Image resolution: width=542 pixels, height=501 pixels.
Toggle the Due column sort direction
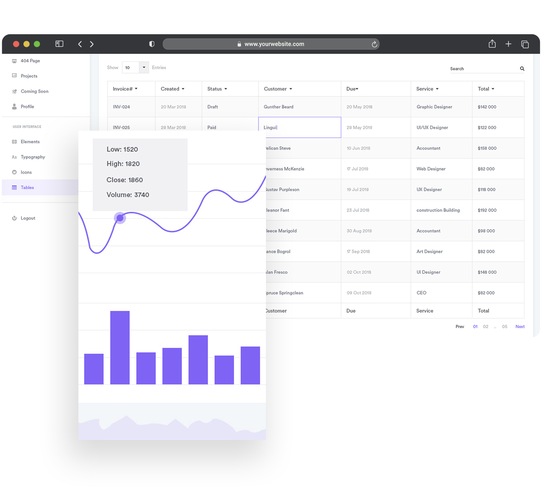[x=357, y=89]
